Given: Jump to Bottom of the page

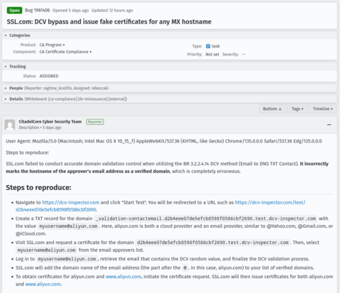Looking at the screenshot, I should (x=272, y=109).
